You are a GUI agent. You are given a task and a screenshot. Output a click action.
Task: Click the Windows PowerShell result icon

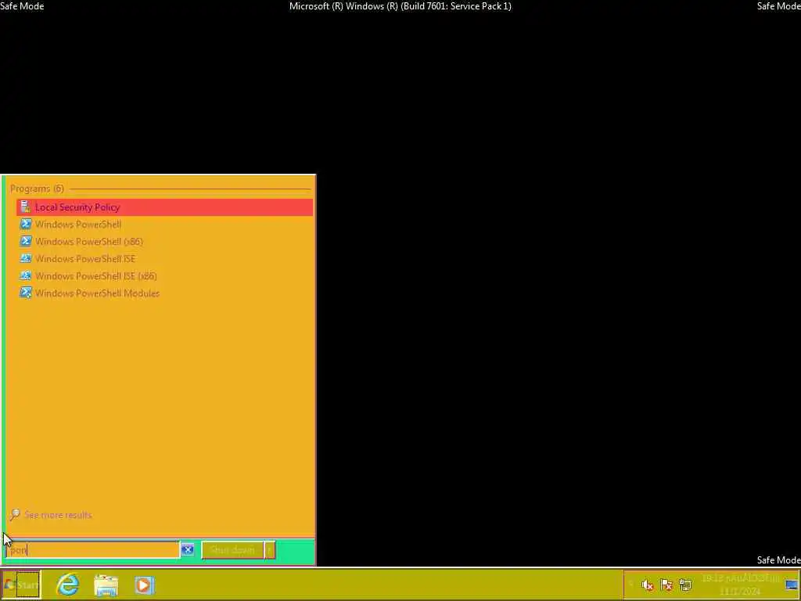26,225
